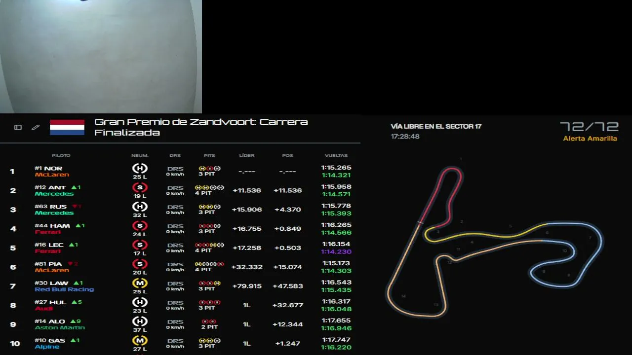Click the green position-gain arrow for ALO
632x355 pixels.
(x=73, y=321)
